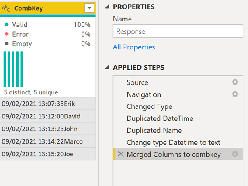Click the query Name input field
The image size is (248, 186).
point(177,31)
